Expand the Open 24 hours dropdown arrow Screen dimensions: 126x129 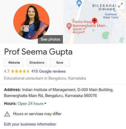point(45,103)
